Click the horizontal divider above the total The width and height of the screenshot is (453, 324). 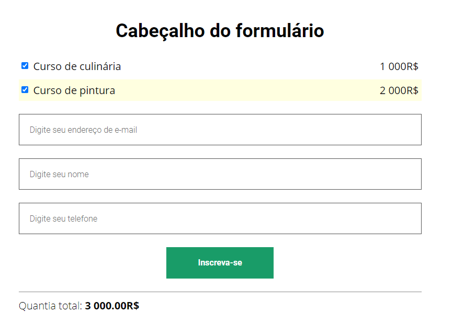click(220, 292)
